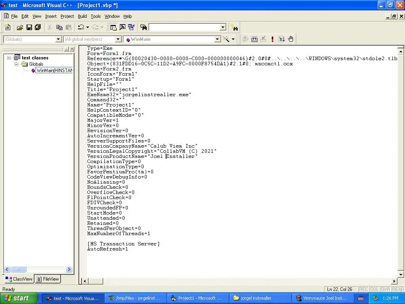405x304 pixels.
Task: Open the Window menu
Action: click(x=112, y=16)
